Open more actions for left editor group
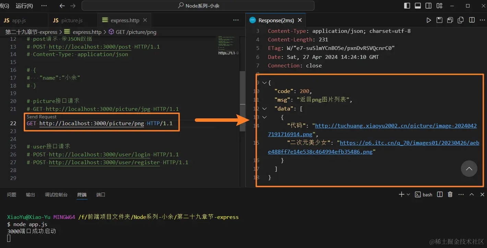The height and width of the screenshot is (248, 487). [236, 20]
